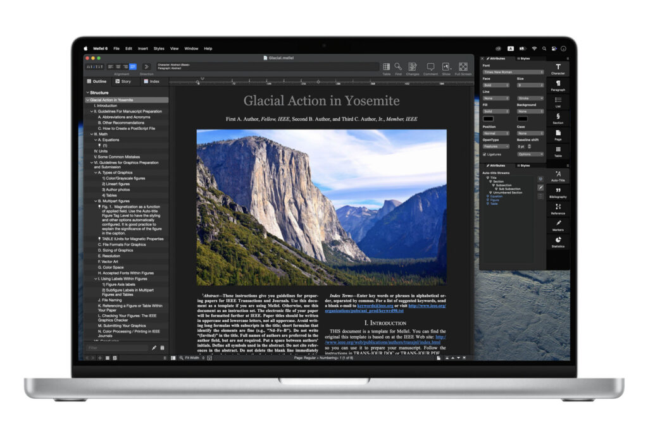
Task: Enter Full Screen from the toolbar
Action: (463, 66)
